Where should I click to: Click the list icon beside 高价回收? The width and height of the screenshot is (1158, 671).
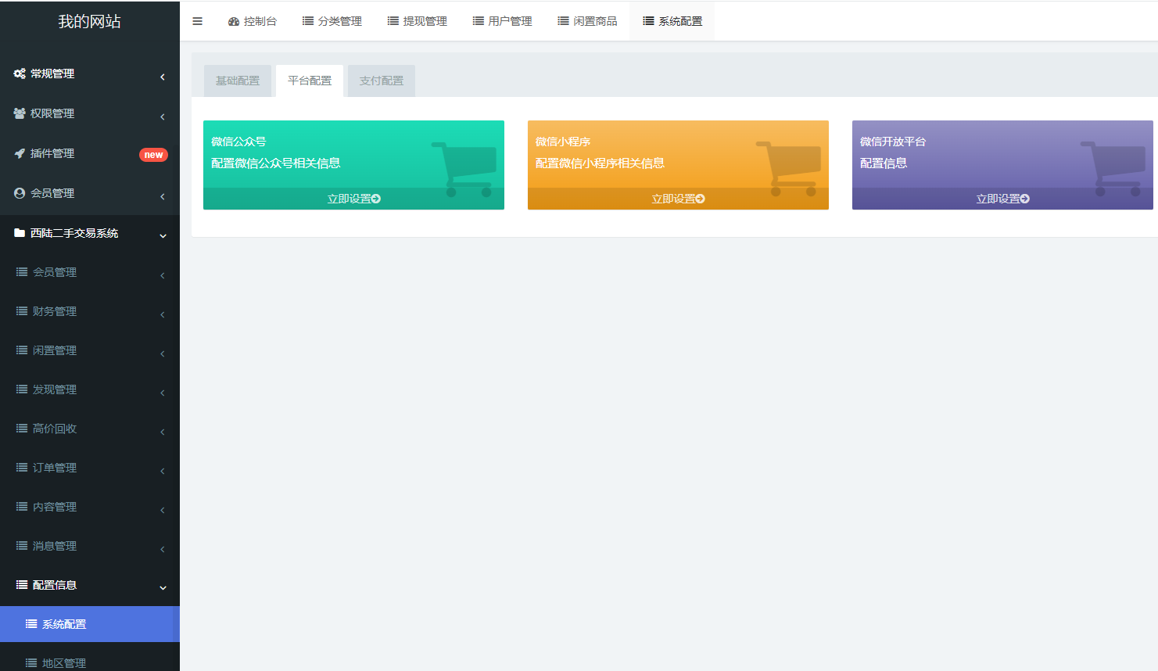22,429
